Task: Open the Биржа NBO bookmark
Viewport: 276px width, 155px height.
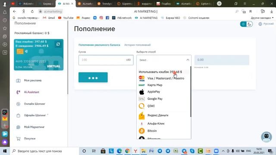Action: point(171,18)
